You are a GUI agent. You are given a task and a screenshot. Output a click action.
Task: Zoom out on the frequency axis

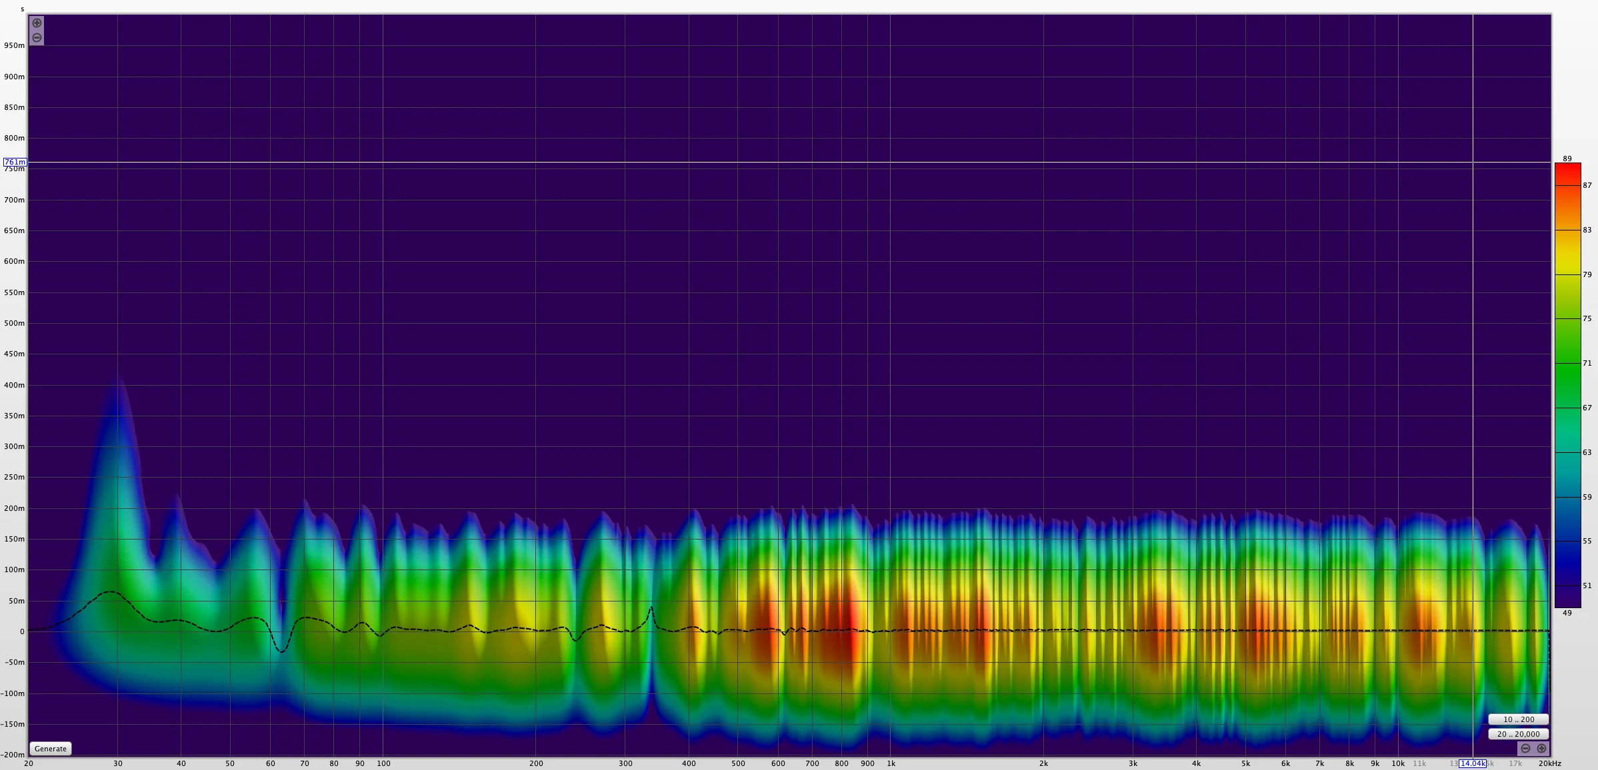coord(1525,749)
